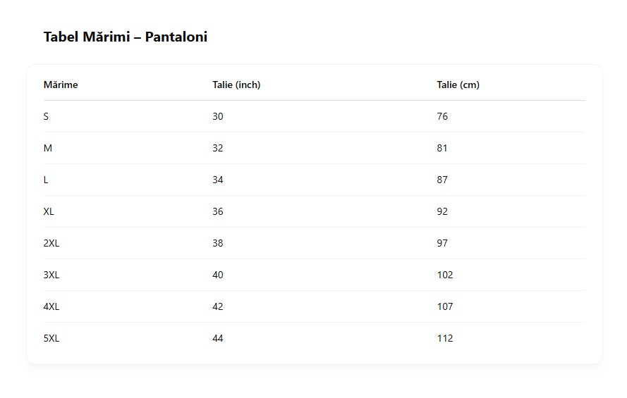Click the XL size cell

coord(49,211)
